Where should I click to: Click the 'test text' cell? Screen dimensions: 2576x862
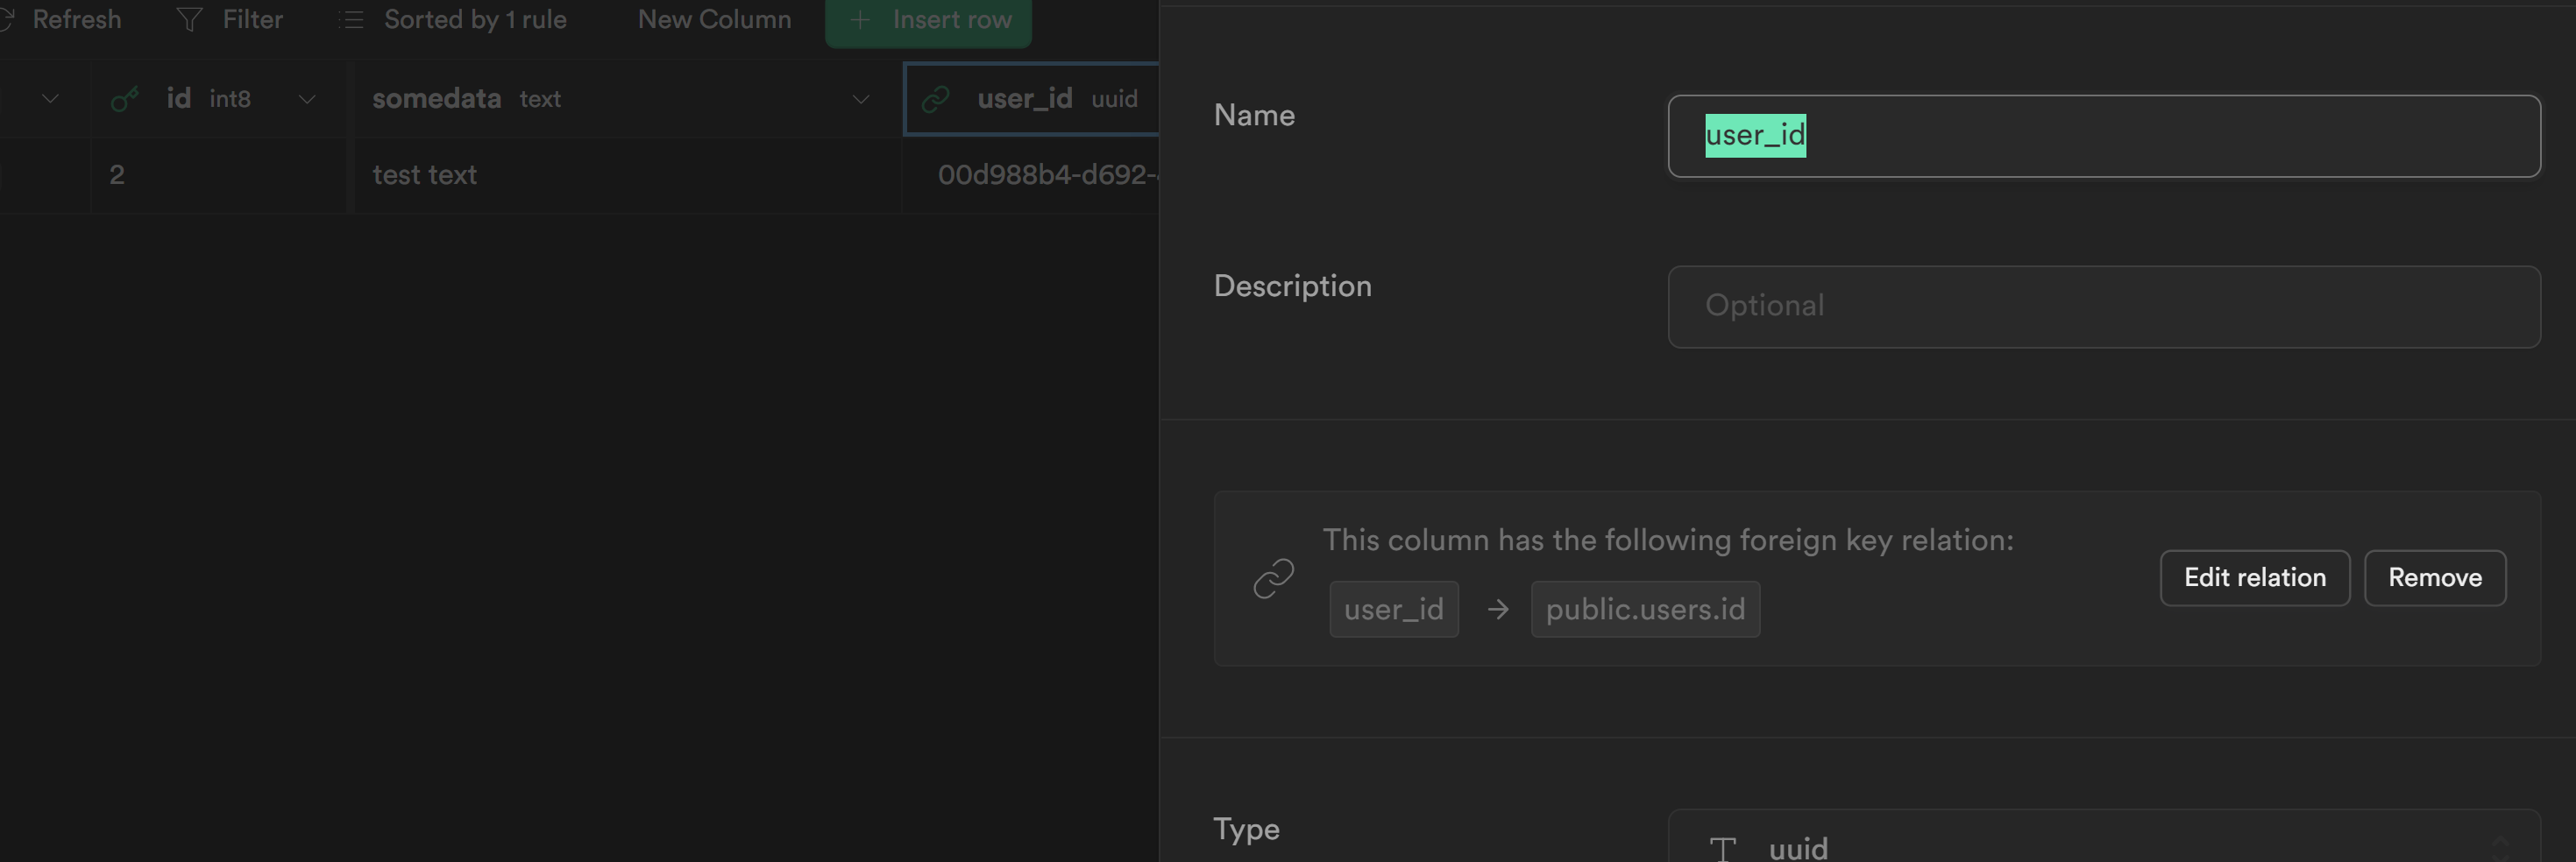click(x=628, y=175)
